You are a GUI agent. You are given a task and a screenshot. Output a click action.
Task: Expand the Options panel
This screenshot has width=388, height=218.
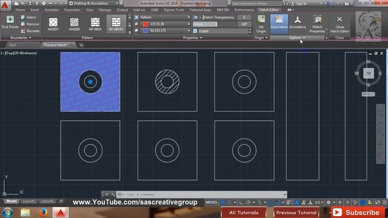(x=297, y=38)
